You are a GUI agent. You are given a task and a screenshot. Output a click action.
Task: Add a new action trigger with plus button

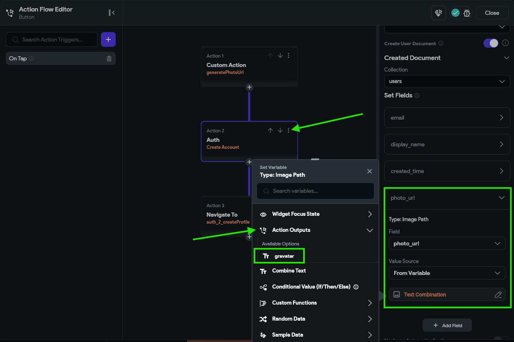click(108, 39)
